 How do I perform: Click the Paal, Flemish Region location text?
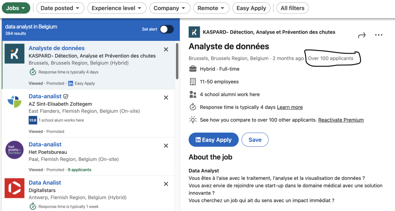(74, 159)
